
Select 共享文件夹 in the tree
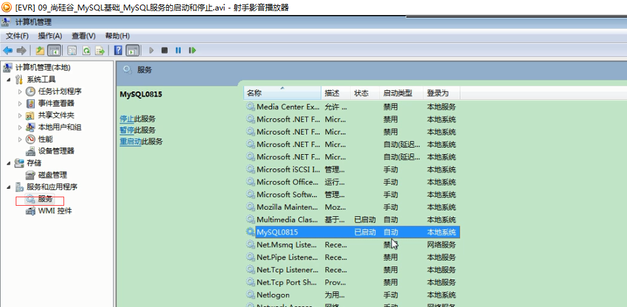coord(56,116)
